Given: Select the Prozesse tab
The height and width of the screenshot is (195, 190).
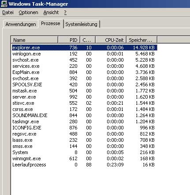Looking at the screenshot, I should [51, 23].
